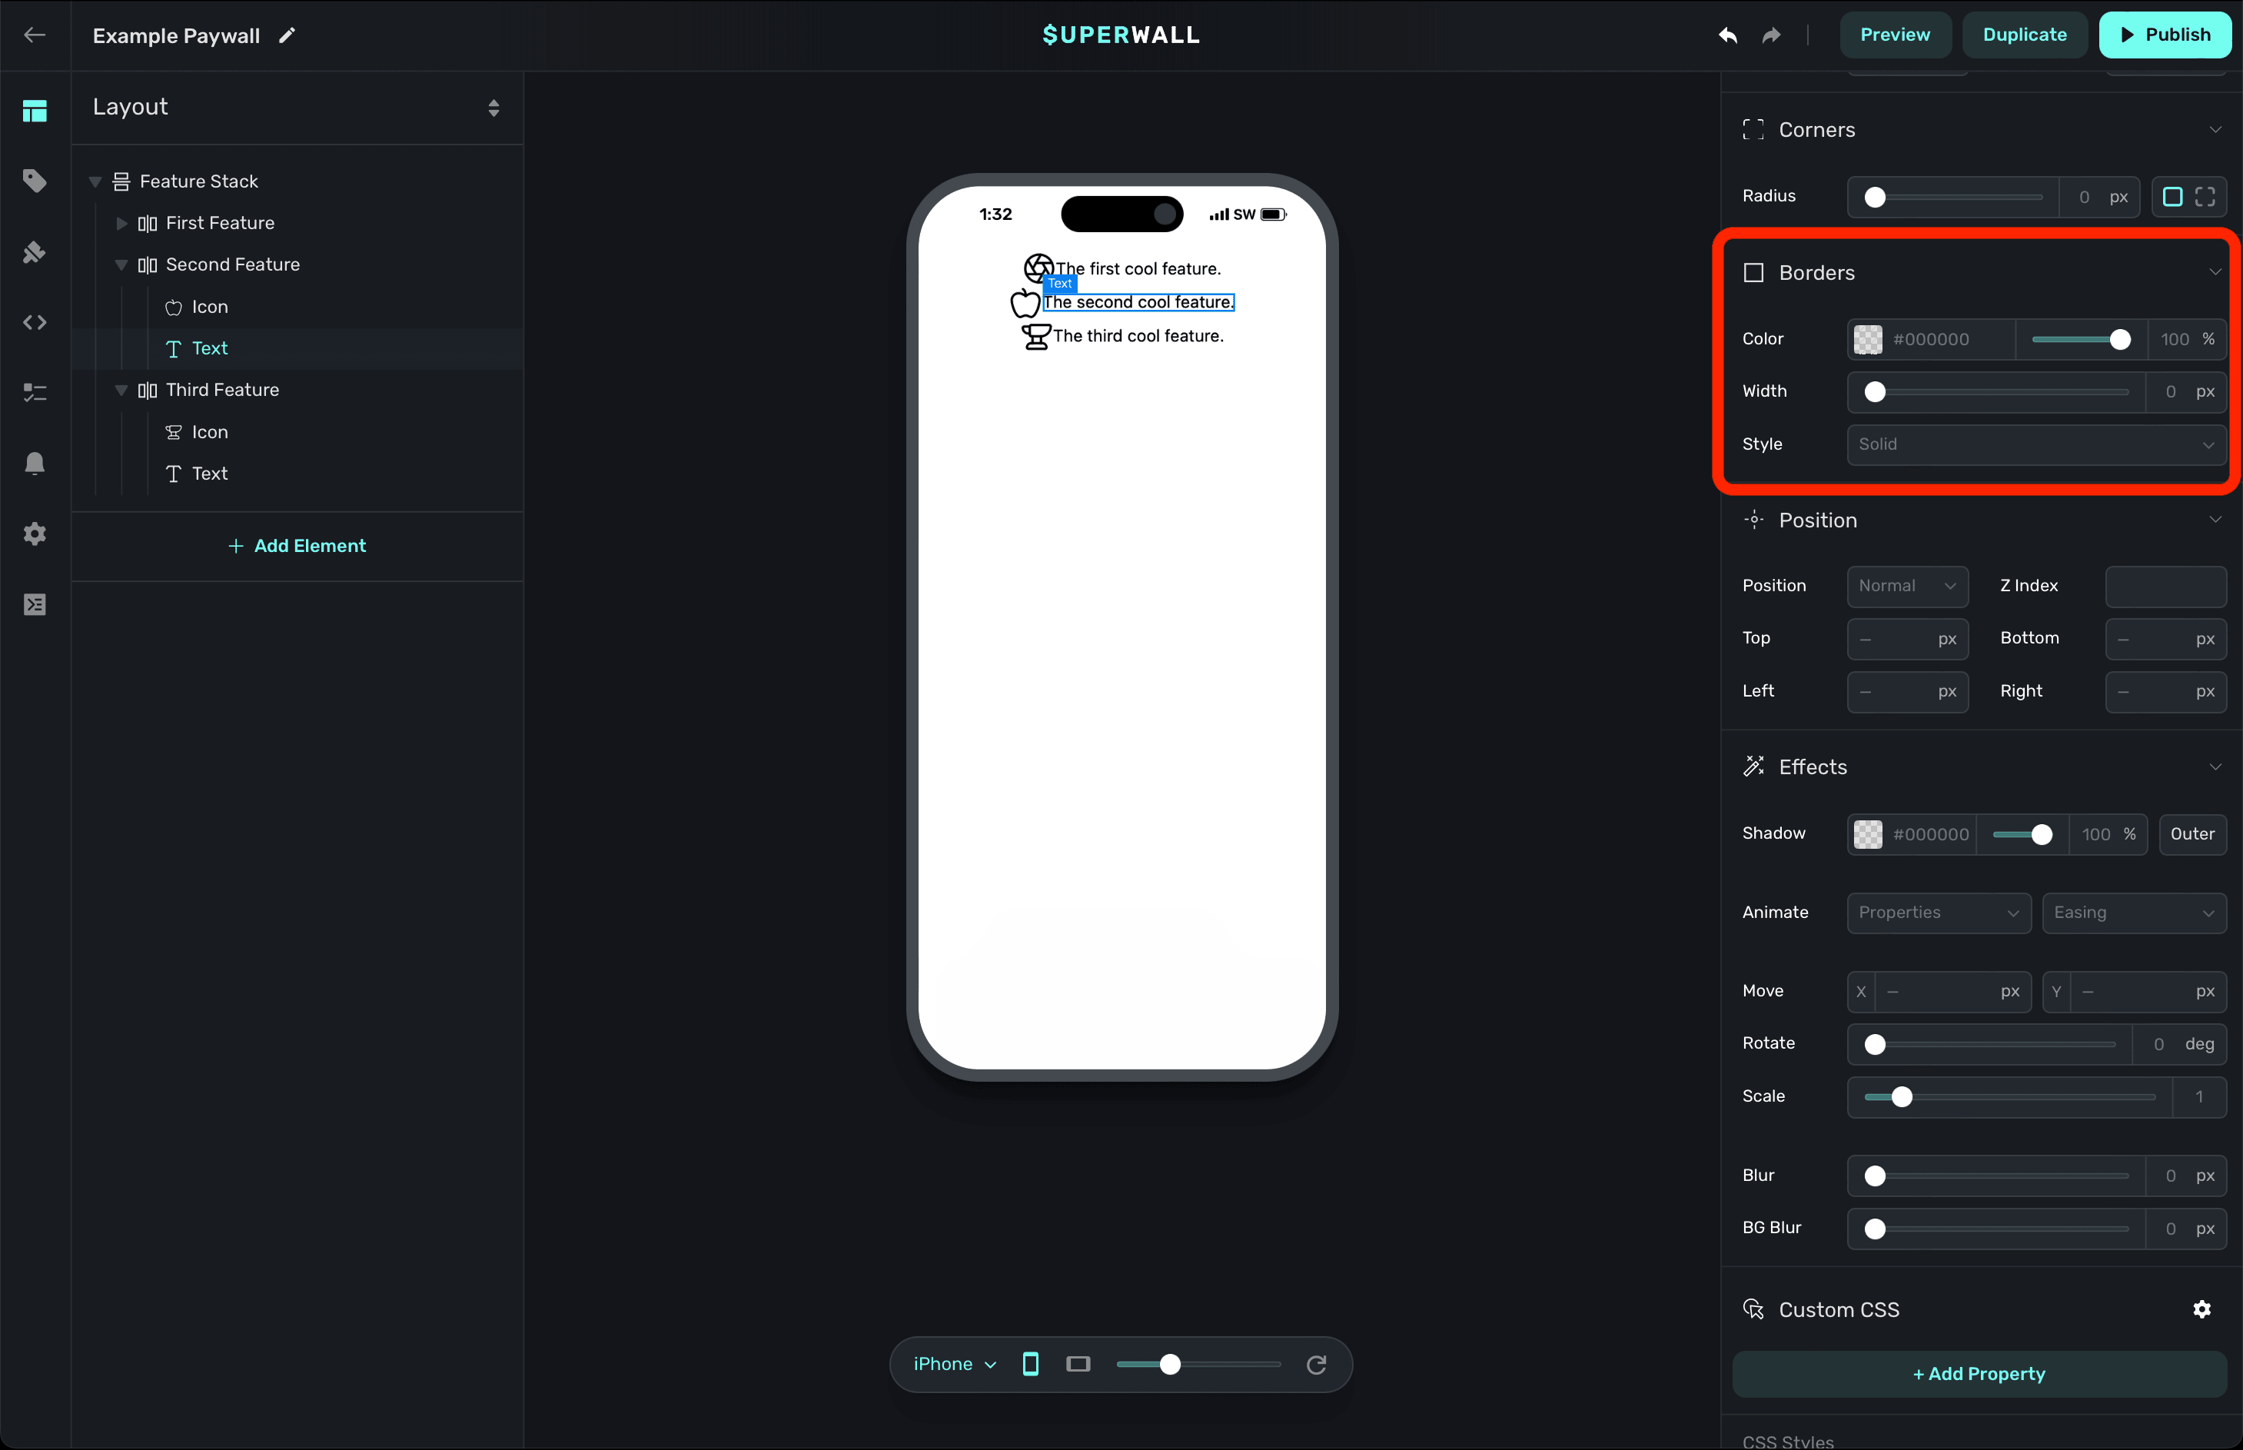2243x1450 pixels.
Task: Switch preview to landscape orientation
Action: [1078, 1365]
